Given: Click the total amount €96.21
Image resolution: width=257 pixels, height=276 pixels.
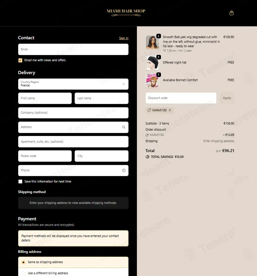Looking at the screenshot, I should tap(228, 151).
